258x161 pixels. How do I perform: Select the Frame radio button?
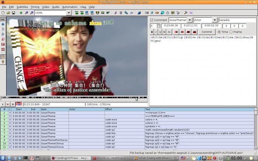pos(231,32)
